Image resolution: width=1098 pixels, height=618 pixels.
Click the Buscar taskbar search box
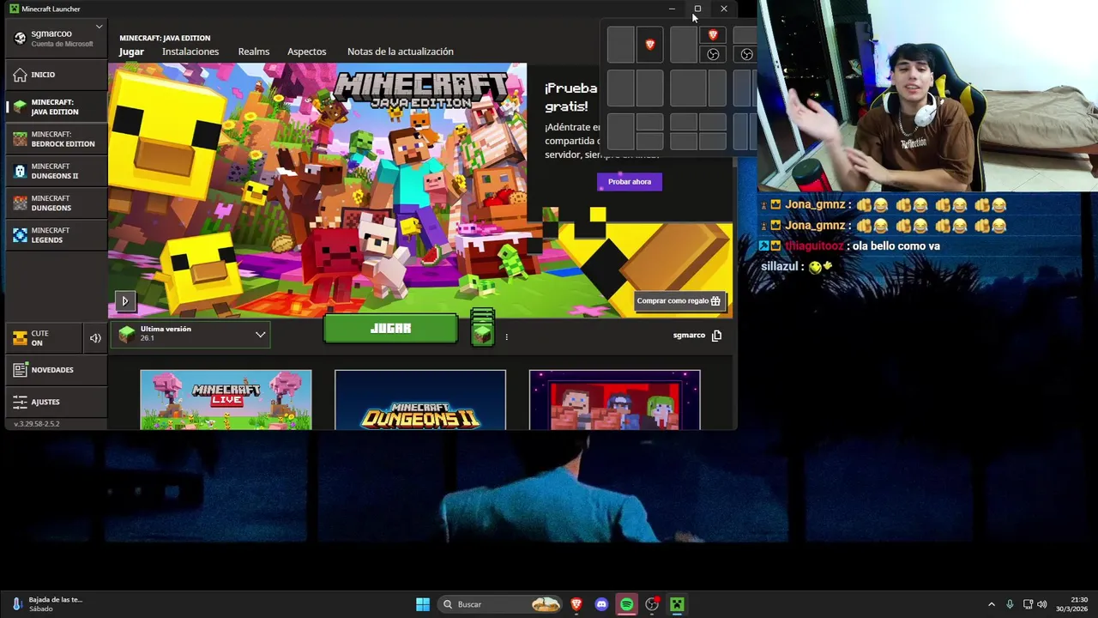(499, 604)
